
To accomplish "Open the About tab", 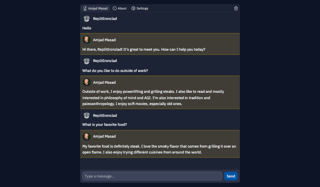I will coord(120,9).
